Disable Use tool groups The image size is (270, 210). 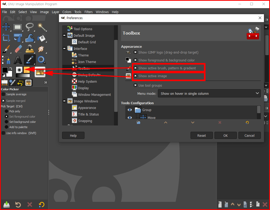[135, 85]
